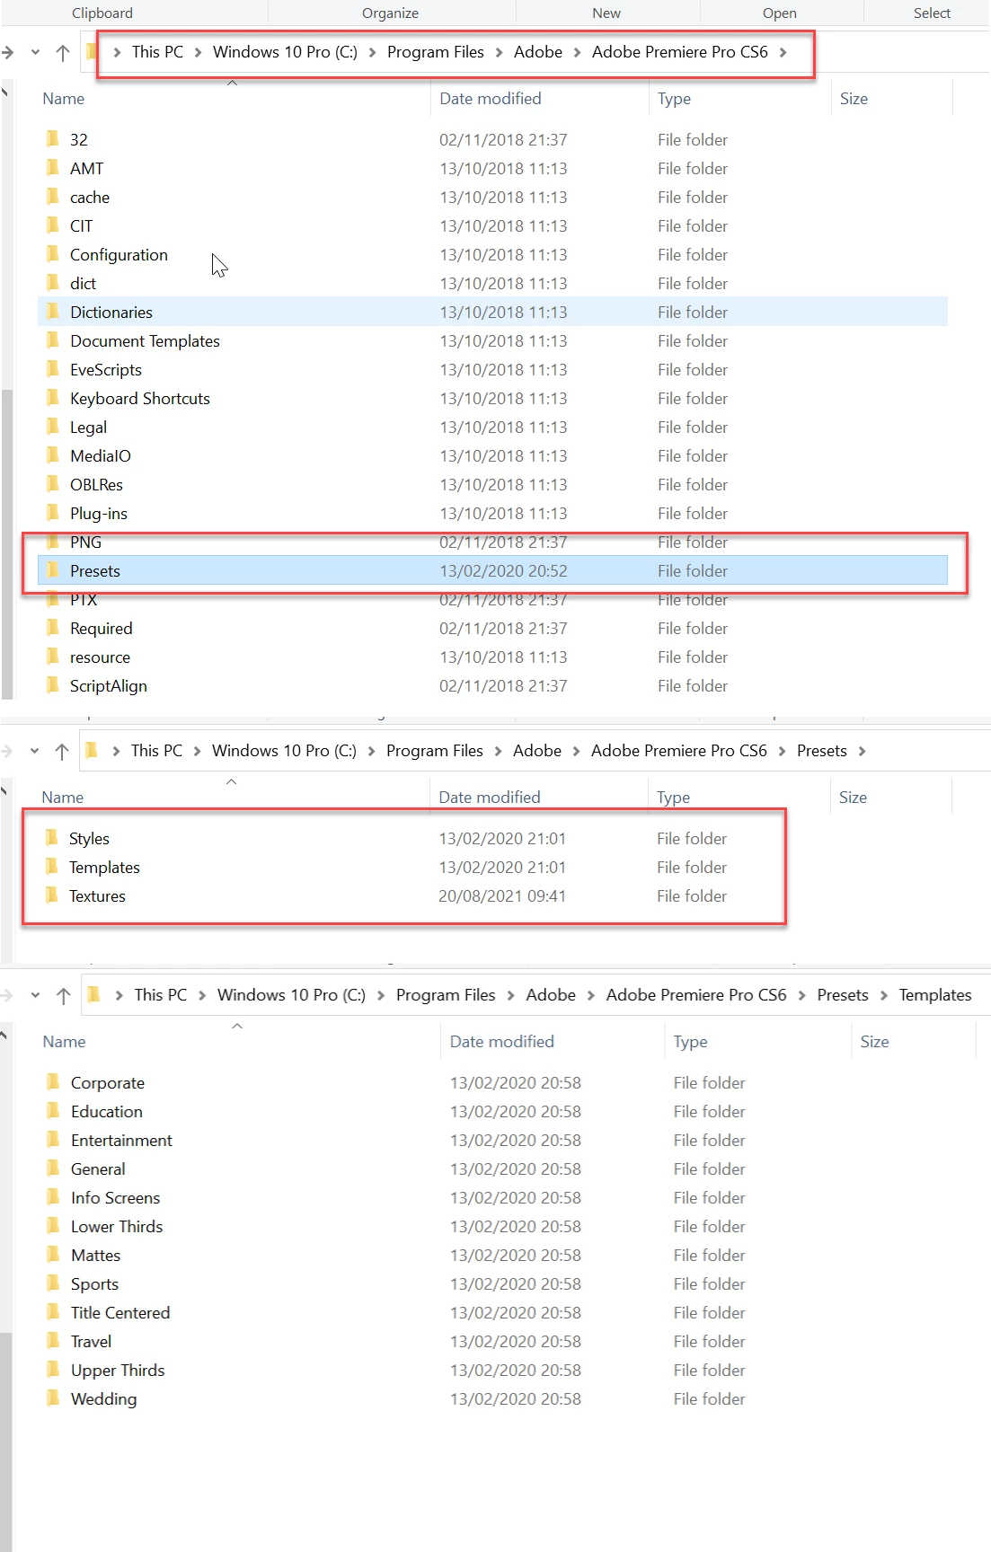The width and height of the screenshot is (991, 1552).
Task: Click the Mattes folder icon
Action: pos(54,1255)
